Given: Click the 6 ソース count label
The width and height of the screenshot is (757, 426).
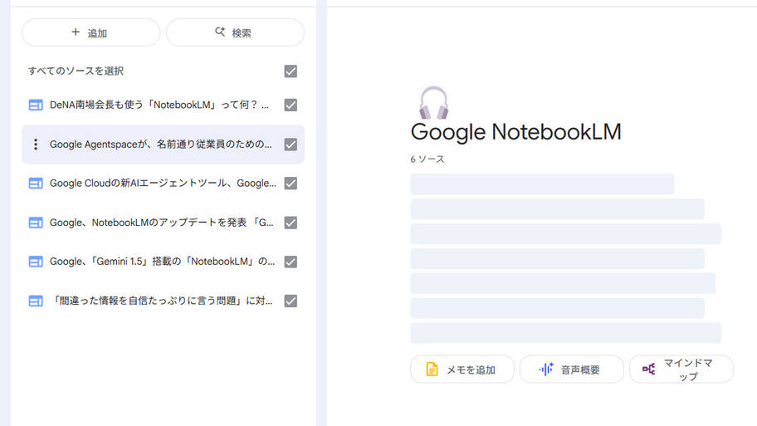Looking at the screenshot, I should [x=427, y=159].
